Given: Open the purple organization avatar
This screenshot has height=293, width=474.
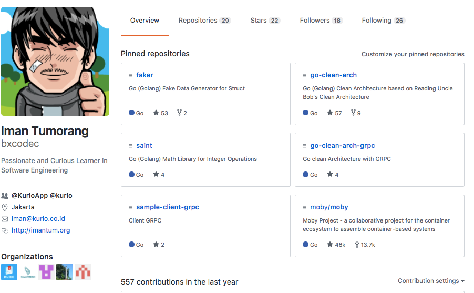Looking at the screenshot, I should 46,272.
